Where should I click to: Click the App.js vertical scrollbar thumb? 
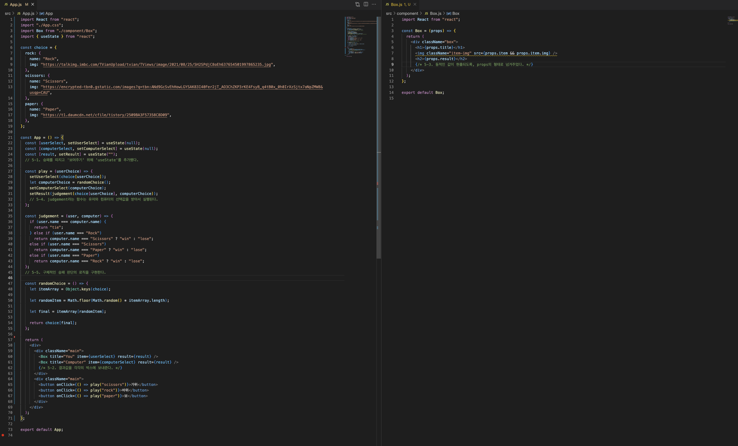pos(379,138)
